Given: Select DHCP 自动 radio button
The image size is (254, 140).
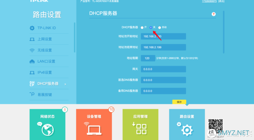Looking at the screenshot, I should pyautogui.click(x=159, y=28).
